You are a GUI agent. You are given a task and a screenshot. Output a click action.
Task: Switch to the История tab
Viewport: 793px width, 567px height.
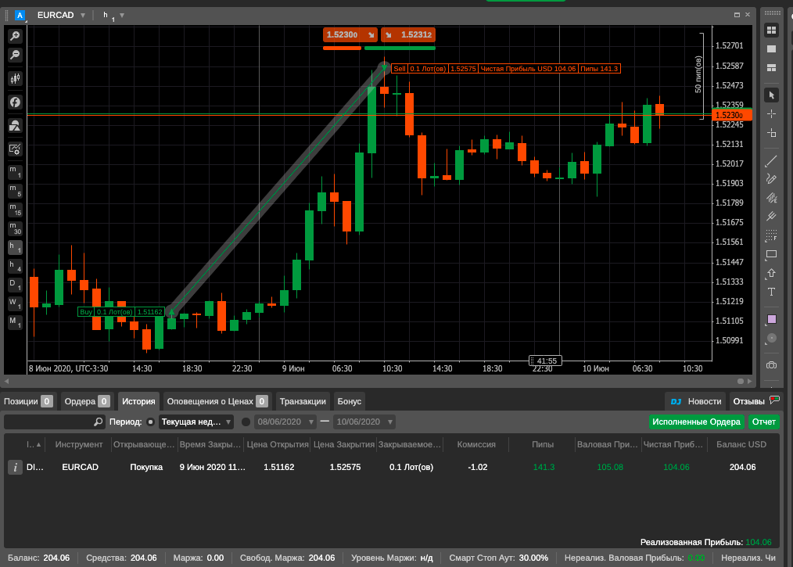click(138, 402)
